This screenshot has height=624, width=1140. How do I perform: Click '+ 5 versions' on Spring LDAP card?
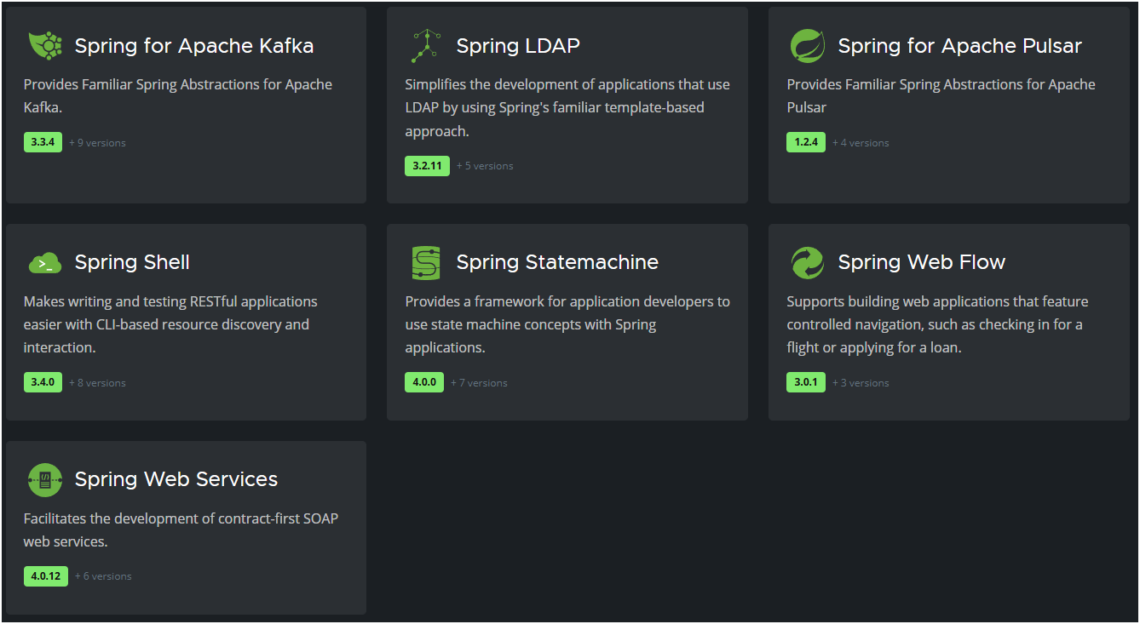pos(485,166)
